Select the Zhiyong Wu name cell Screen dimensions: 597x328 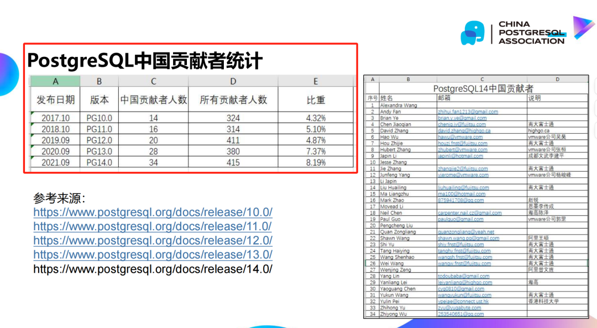tap(408, 314)
